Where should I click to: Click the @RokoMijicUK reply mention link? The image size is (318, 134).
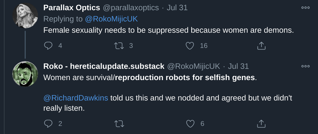coord(111,19)
